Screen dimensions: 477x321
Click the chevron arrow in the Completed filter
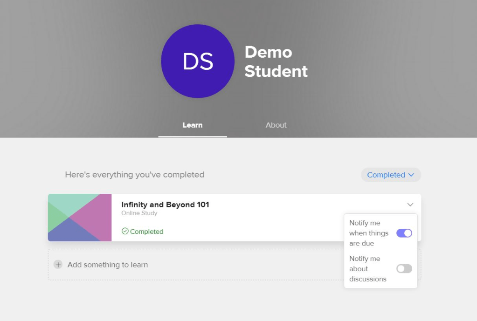[x=411, y=175]
